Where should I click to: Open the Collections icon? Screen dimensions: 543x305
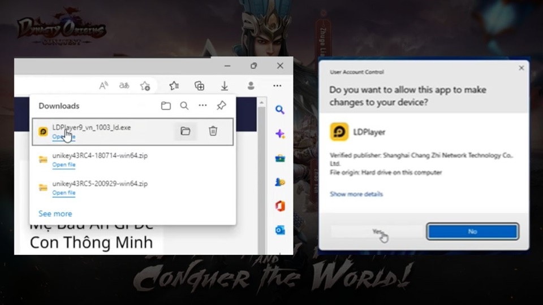coord(200,85)
